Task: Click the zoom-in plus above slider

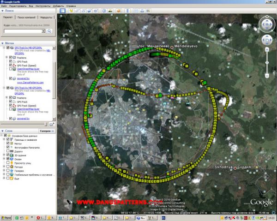Action: [267, 49]
